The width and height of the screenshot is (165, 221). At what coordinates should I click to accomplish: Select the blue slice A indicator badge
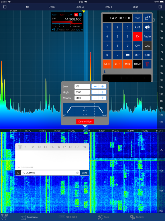tap(80, 15)
